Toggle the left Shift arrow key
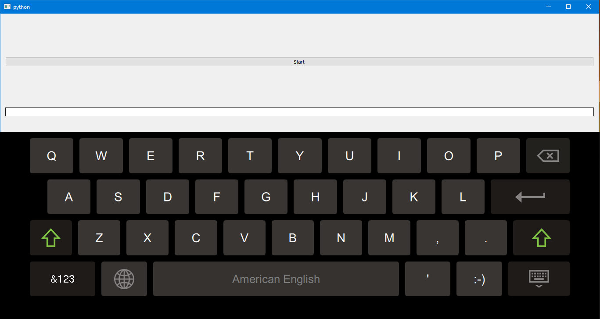Screen dimensions: 600x319 pyautogui.click(x=51, y=238)
